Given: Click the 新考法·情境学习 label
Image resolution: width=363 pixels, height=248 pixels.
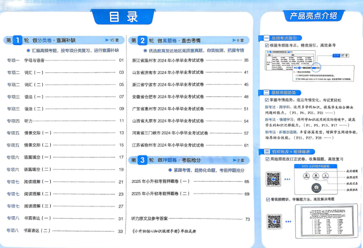Looking at the screenshot, I should 279,120.
